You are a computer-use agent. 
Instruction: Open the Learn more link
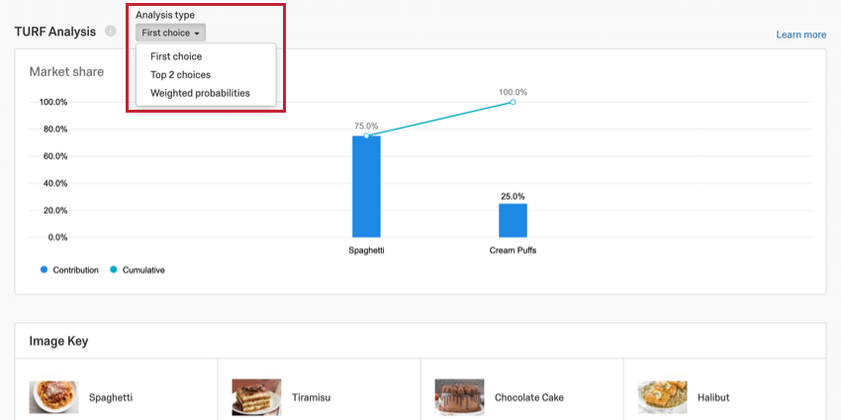[800, 35]
